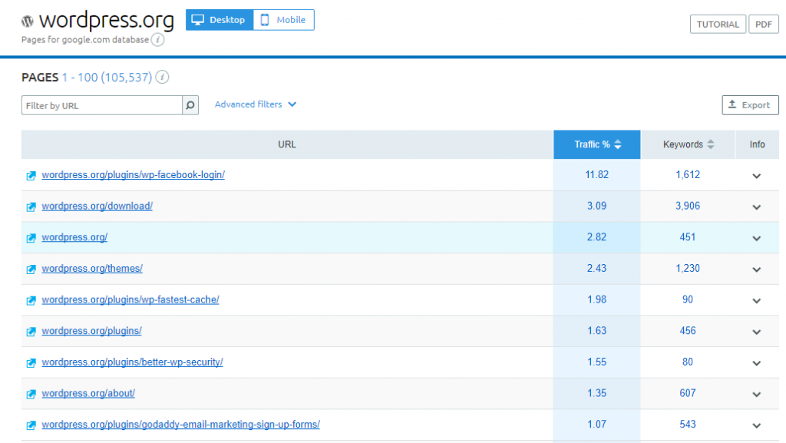Image resolution: width=786 pixels, height=443 pixels.
Task: Click keywords count 1,612
Action: (688, 174)
